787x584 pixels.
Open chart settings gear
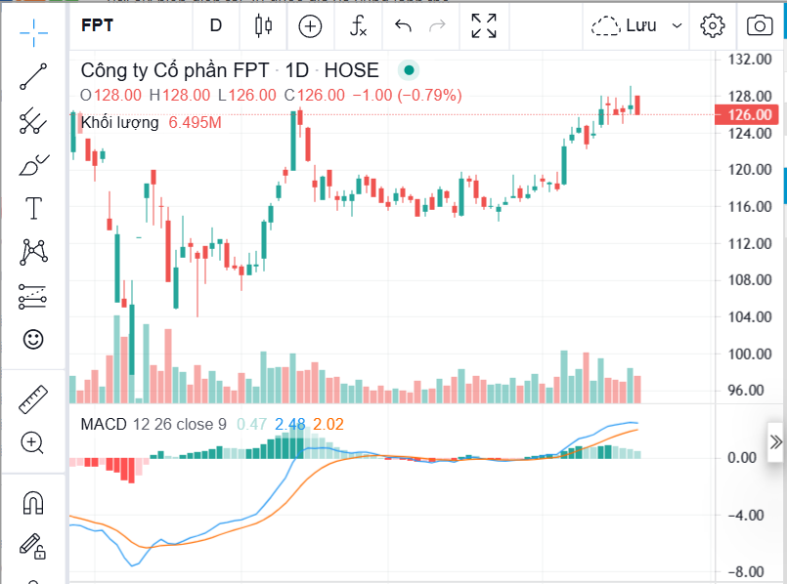pyautogui.click(x=713, y=25)
